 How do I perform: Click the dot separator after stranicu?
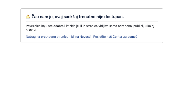70,37
